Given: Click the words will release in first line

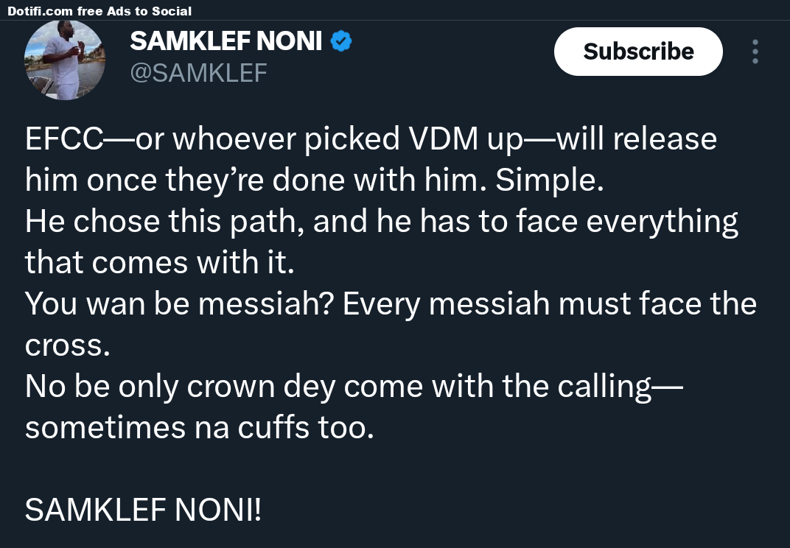Looking at the screenshot, I should [636, 139].
